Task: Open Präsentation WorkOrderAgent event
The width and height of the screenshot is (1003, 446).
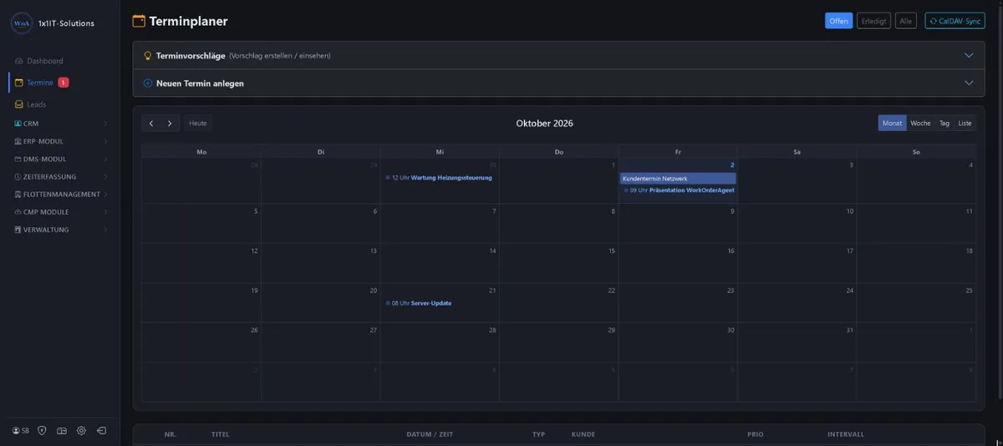Action: [x=679, y=190]
